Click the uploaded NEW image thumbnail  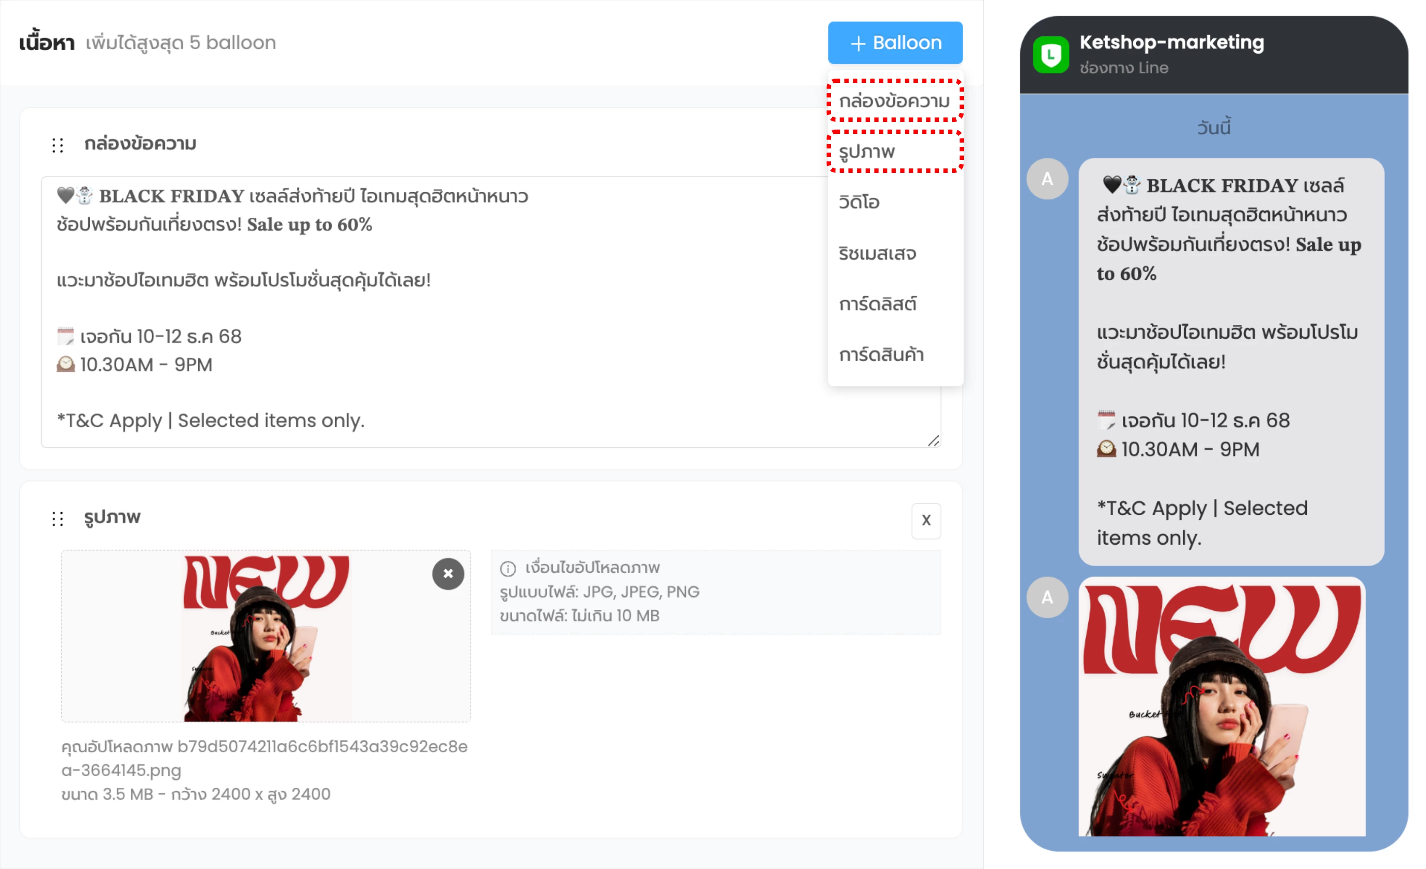tap(266, 637)
